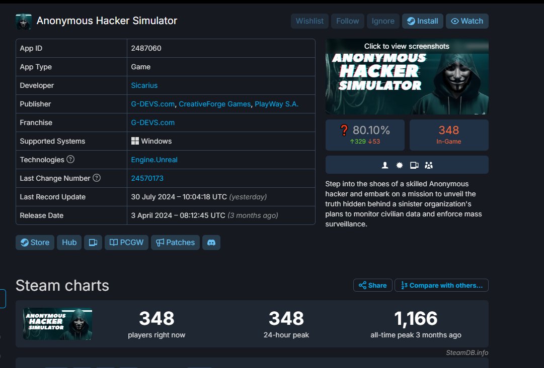This screenshot has height=368, width=544.
Task: Click the 348 In-Game counter box
Action: (449, 135)
